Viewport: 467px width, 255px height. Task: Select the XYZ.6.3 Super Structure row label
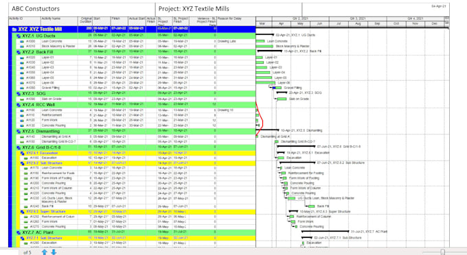pos(45,212)
